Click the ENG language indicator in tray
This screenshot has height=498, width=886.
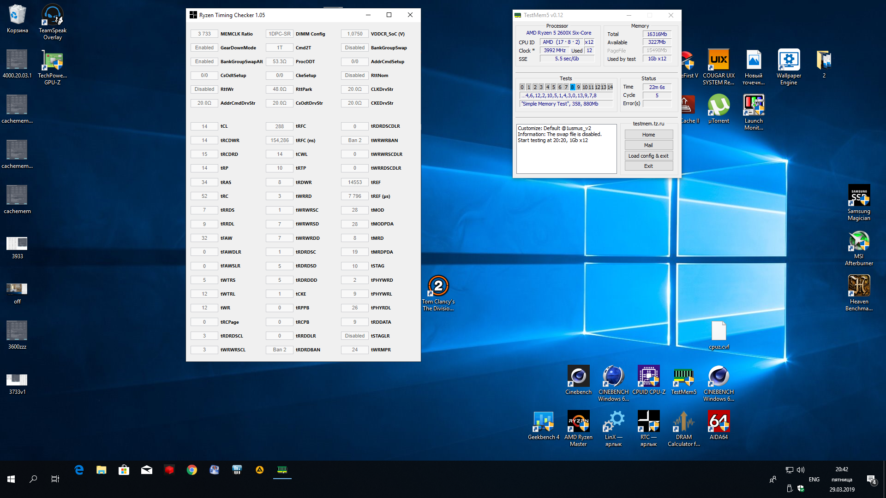[814, 480]
